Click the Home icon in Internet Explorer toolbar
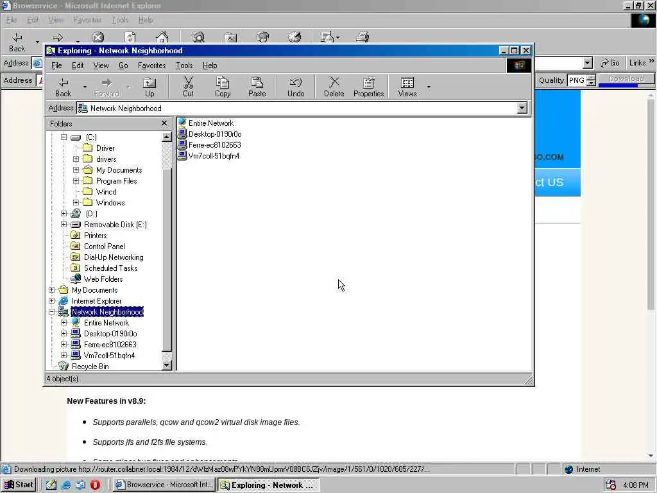The height and width of the screenshot is (493, 657). point(162,38)
